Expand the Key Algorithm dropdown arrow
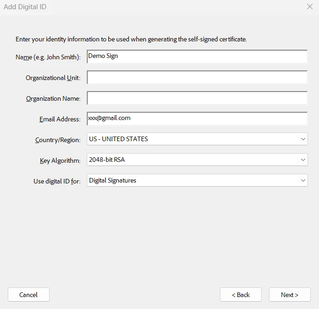Viewport: 319px width, 309px height. 303,160
